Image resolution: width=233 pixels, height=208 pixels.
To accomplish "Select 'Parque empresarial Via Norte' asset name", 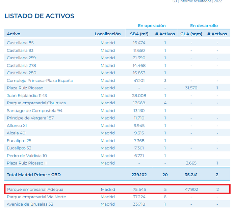I will tap(36, 197).
